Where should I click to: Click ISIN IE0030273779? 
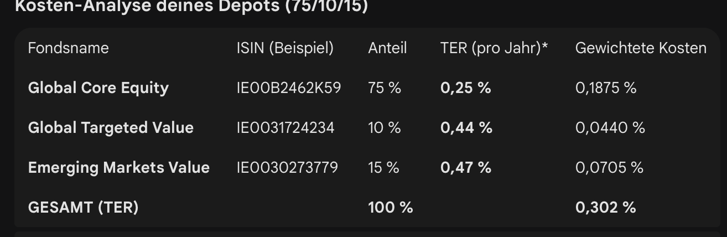pyautogui.click(x=287, y=168)
